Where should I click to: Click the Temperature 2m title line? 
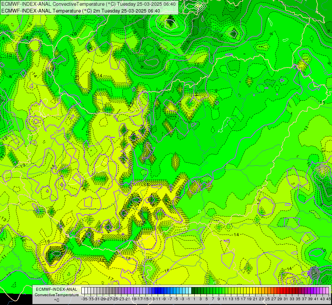[x=80, y=11]
